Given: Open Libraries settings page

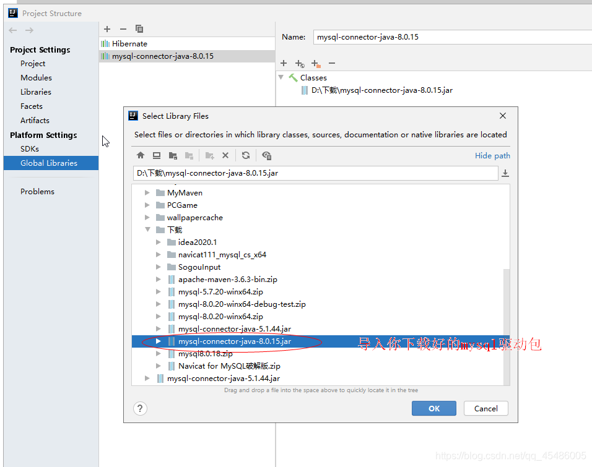Looking at the screenshot, I should coord(36,92).
